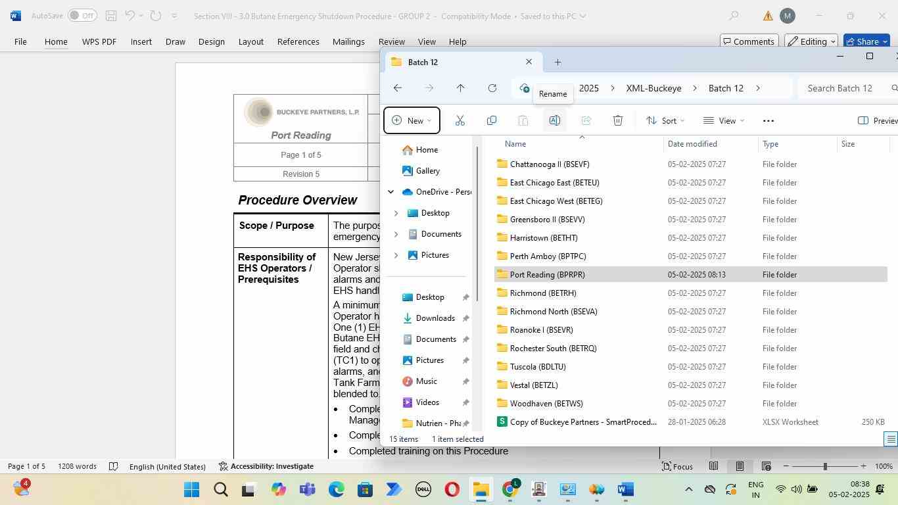Expand the Desktop tree node
This screenshot has height=505, width=898.
click(x=396, y=213)
